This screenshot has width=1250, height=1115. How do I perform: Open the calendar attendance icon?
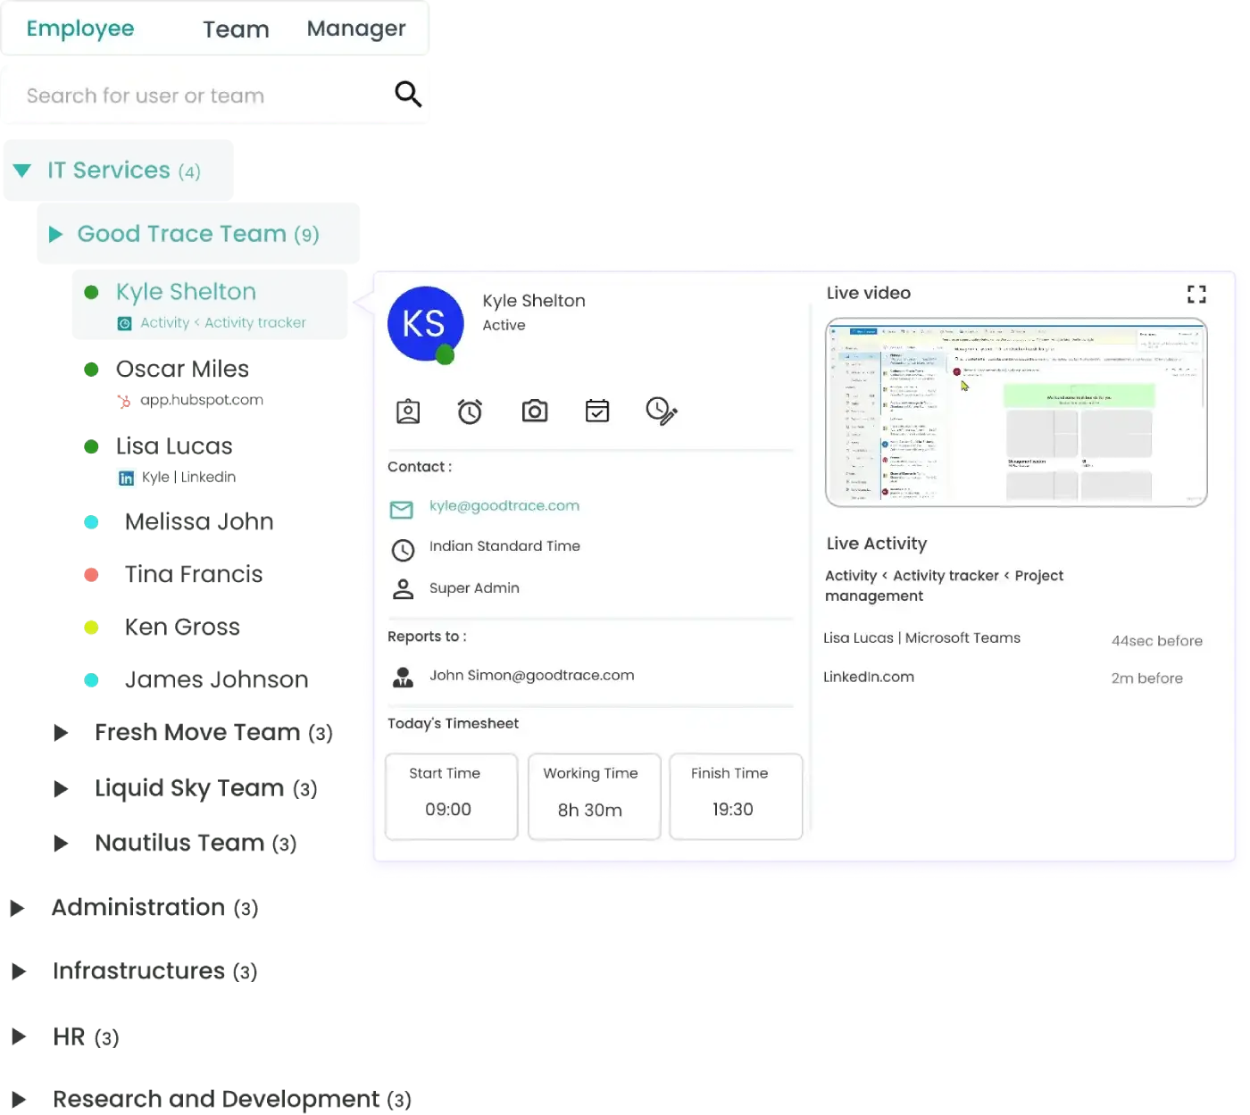click(597, 411)
